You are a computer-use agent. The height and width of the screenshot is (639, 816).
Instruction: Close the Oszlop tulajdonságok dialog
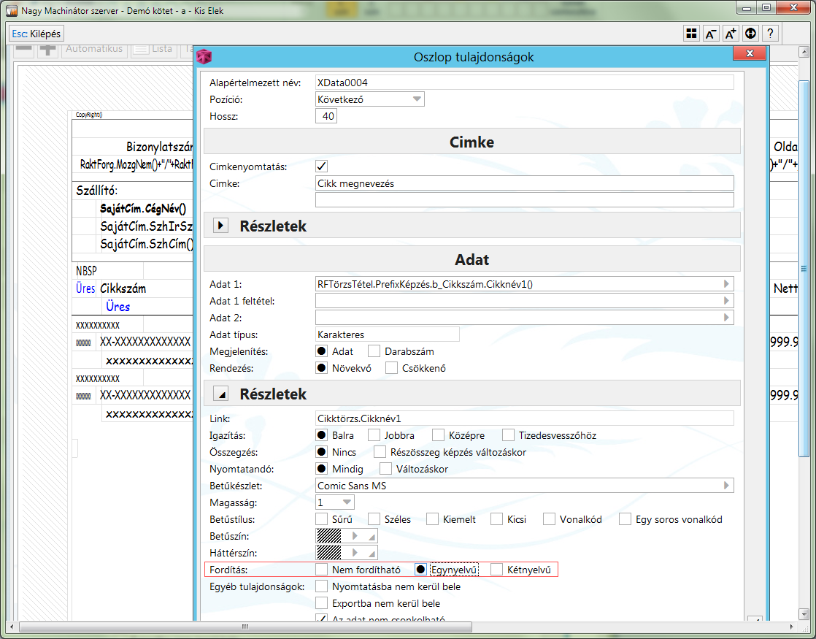click(x=749, y=55)
